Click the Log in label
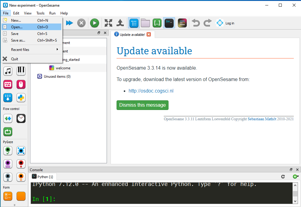The width and height of the screenshot is (301, 207). click(x=230, y=23)
